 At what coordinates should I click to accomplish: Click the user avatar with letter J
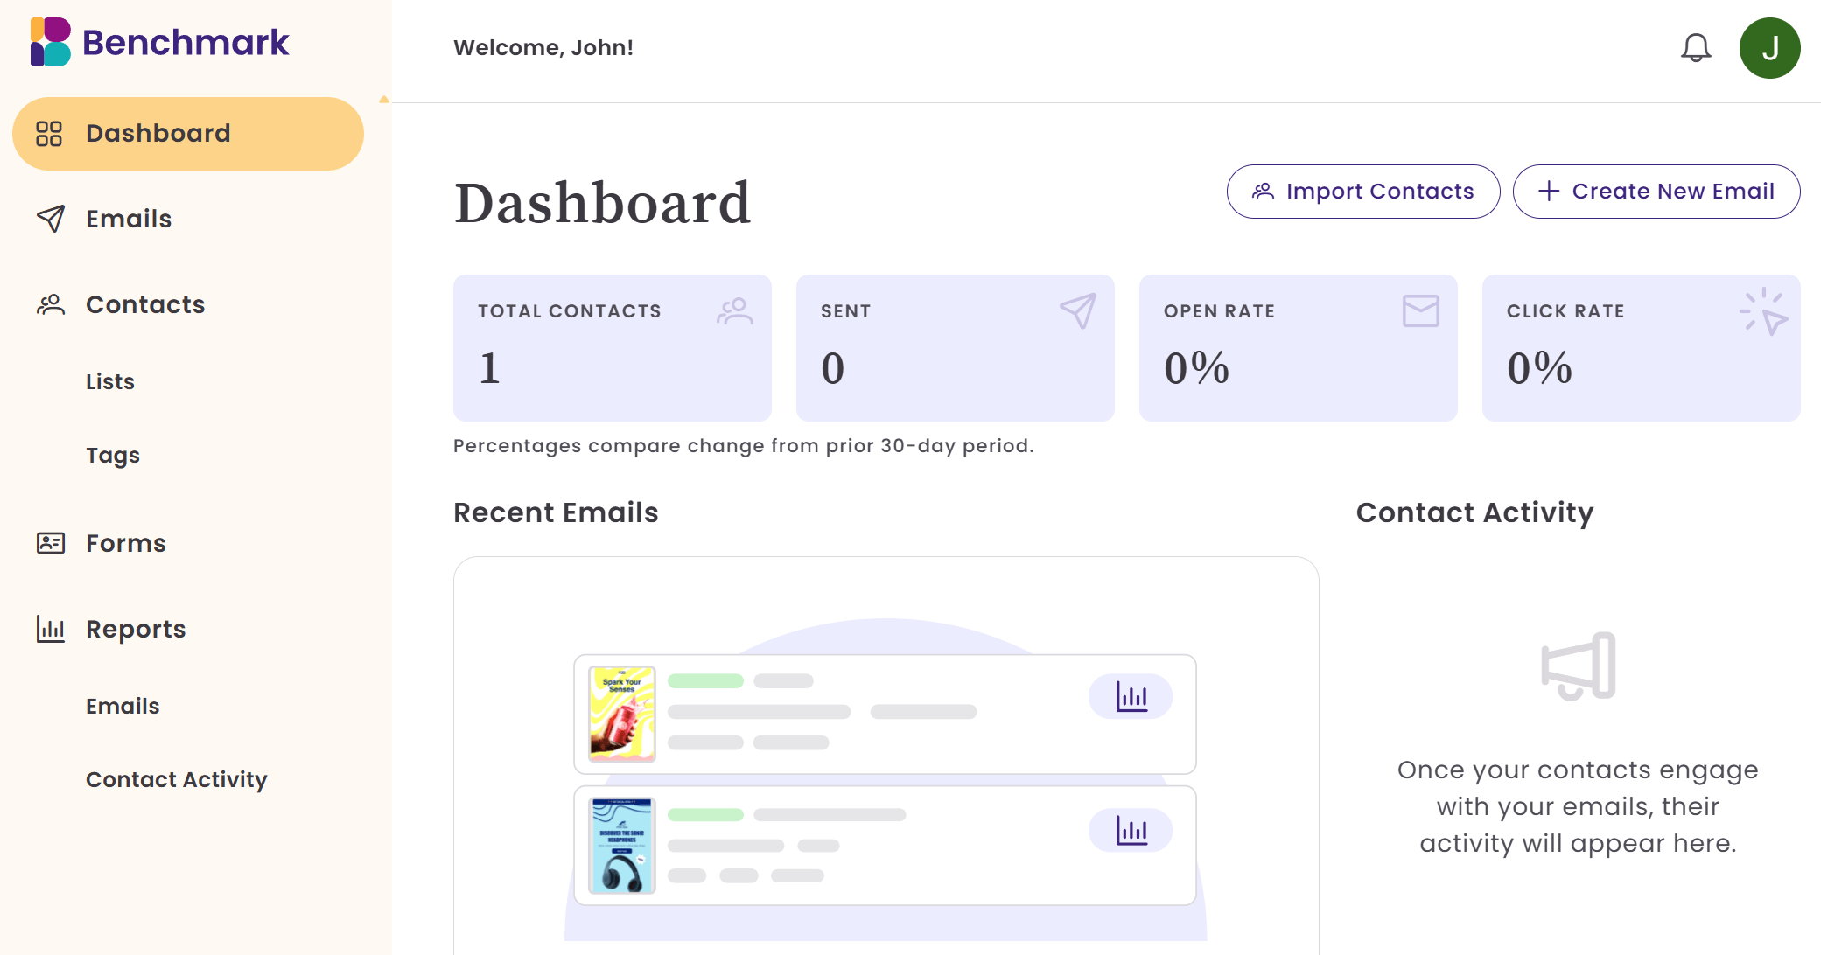point(1770,47)
